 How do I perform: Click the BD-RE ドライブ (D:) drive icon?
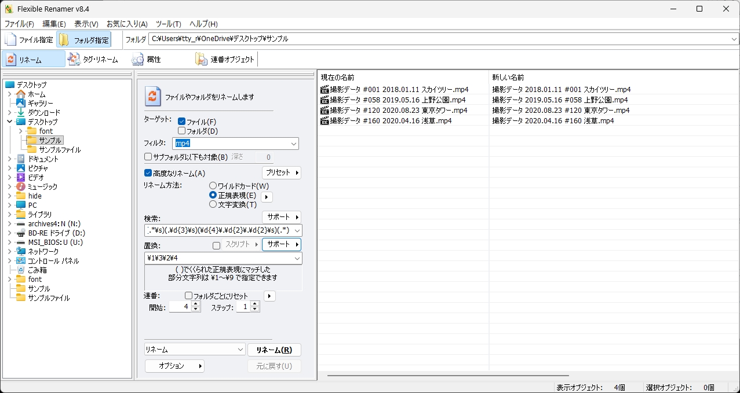(21, 233)
